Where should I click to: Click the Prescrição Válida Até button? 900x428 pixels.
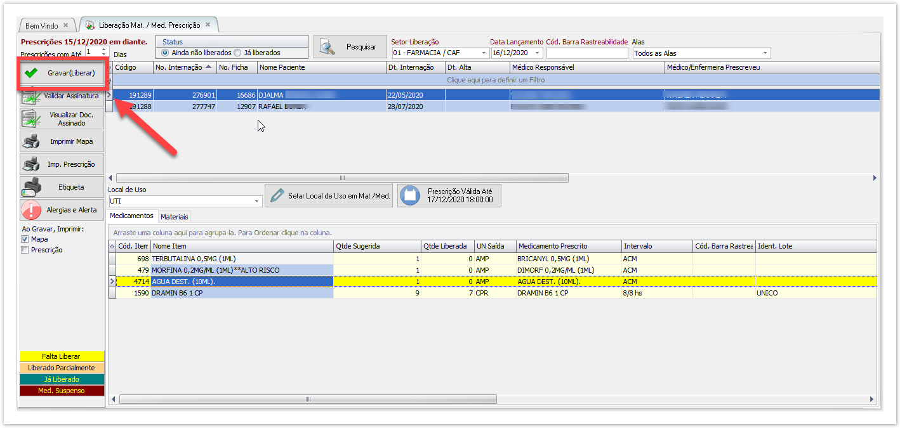point(449,195)
